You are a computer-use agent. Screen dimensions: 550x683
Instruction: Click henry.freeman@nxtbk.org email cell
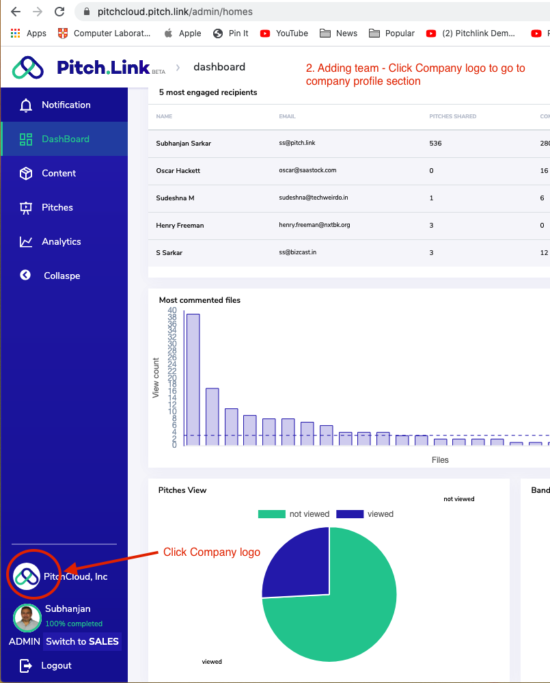click(x=314, y=225)
